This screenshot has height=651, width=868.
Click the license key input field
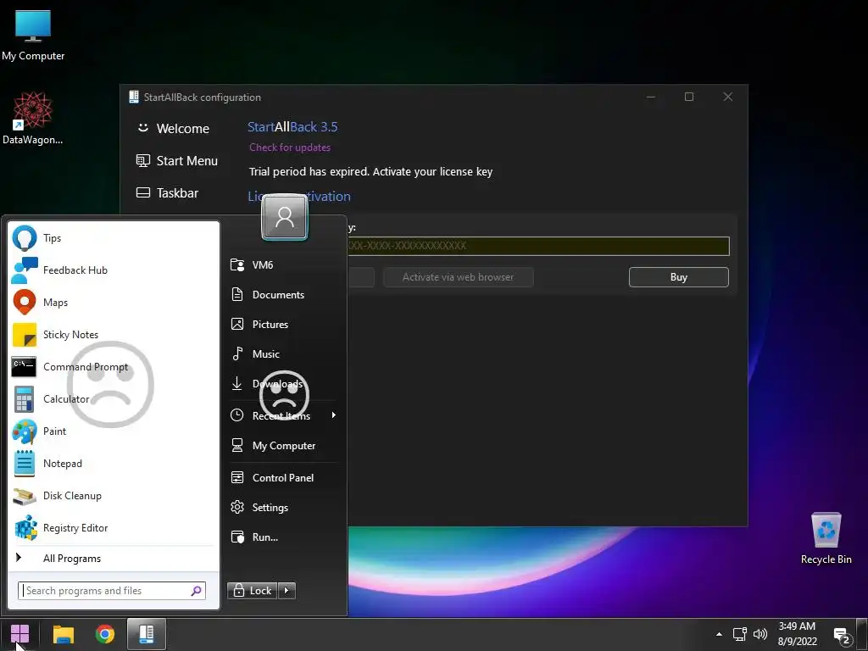(538, 246)
